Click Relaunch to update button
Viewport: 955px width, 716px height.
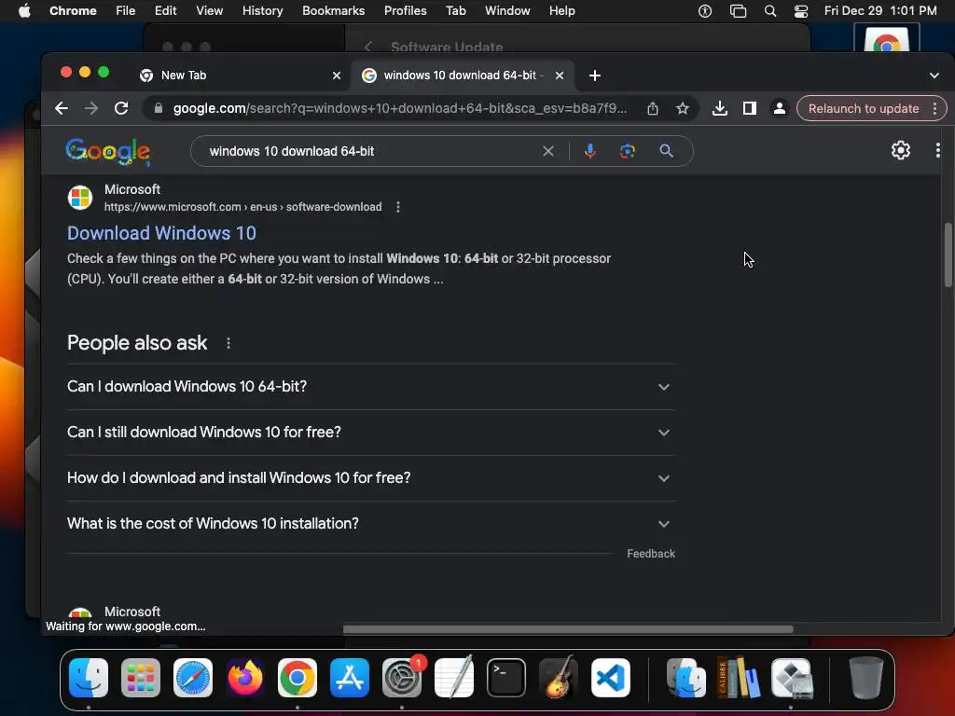tap(863, 108)
